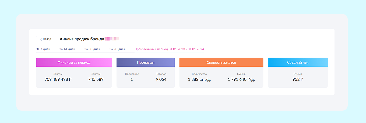Viewport: 366px width, 123px height.
Task: Select the Продавцы card header
Action: tap(146, 62)
